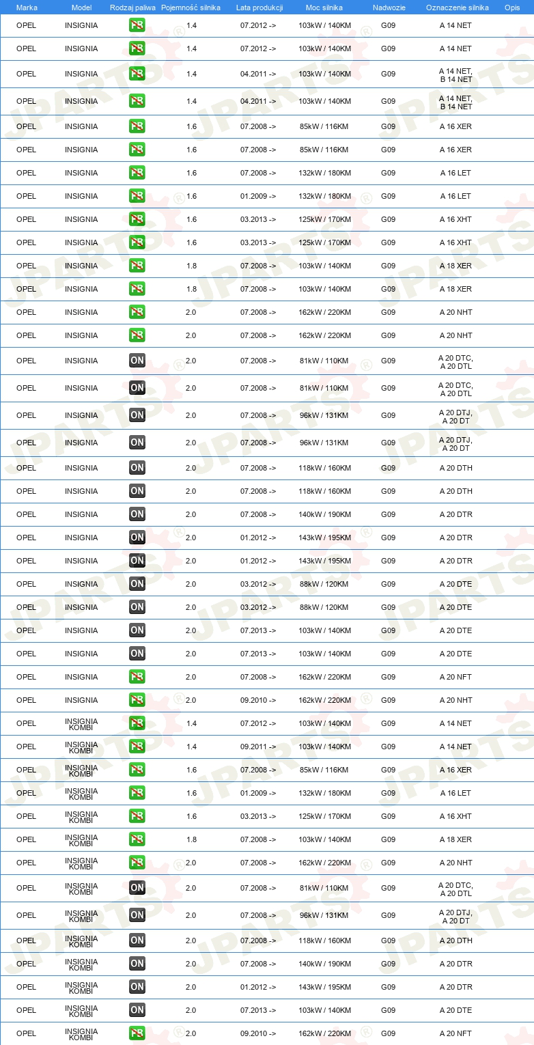
Task: Select the Pojemność silnika column header
Action: click(191, 8)
